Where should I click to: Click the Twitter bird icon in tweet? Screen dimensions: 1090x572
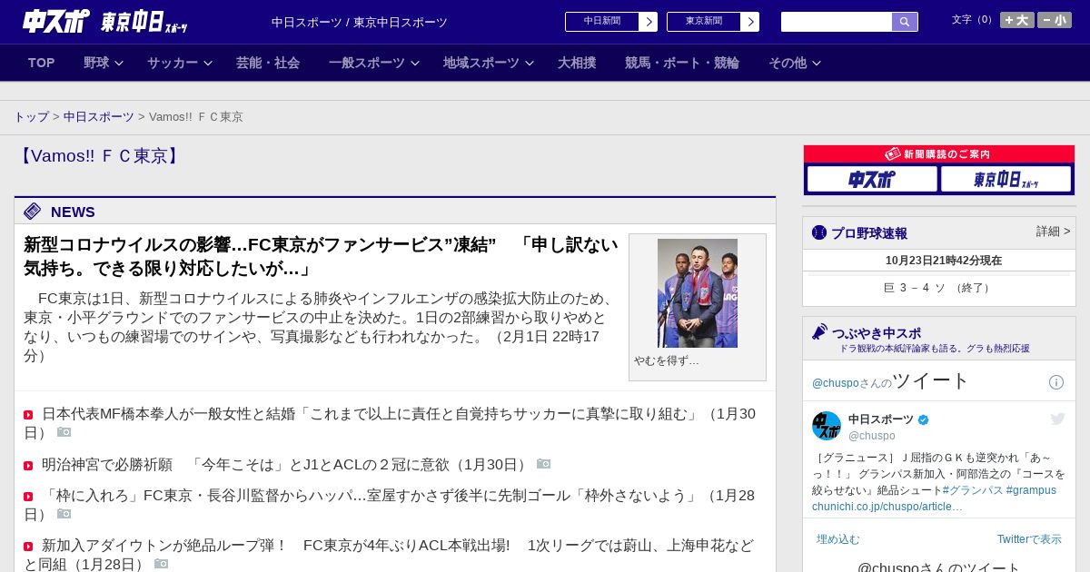pos(1057,419)
